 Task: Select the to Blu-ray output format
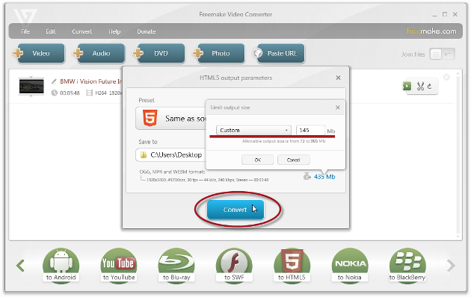tap(176, 266)
